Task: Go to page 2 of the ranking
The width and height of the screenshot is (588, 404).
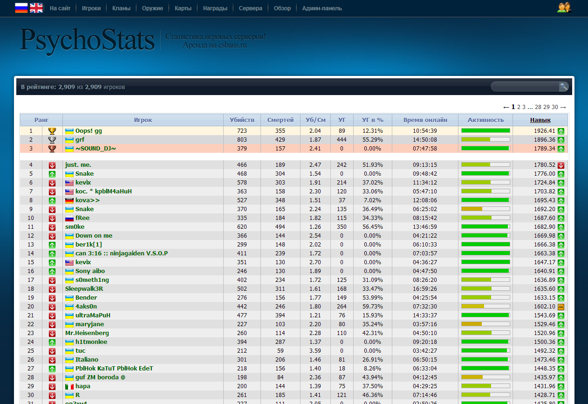Action: coord(519,107)
